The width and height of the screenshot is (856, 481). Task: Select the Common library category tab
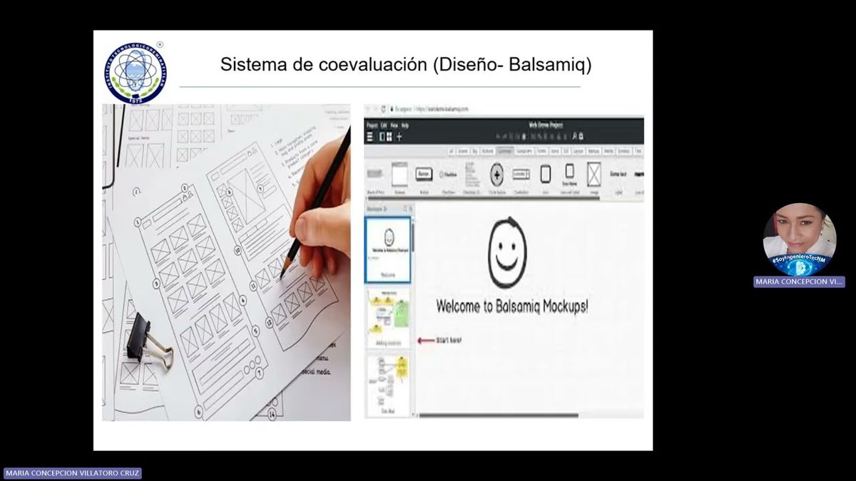pyautogui.click(x=505, y=151)
